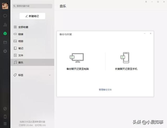The image size is (167, 128).
Task: Click the phone icon in sidebar
Action: [x=5, y=116]
